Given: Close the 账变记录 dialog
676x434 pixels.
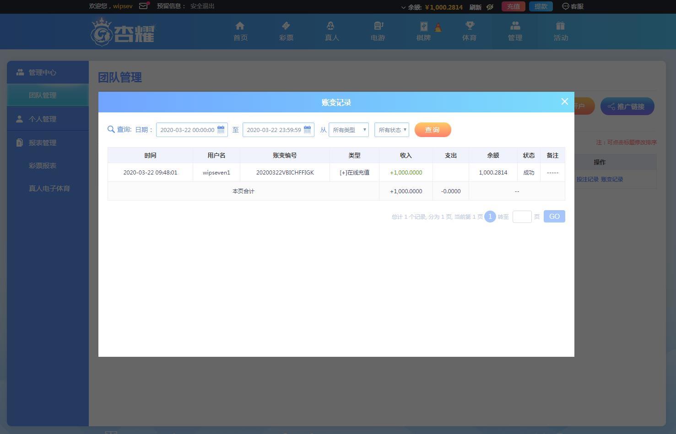Looking at the screenshot, I should 564,102.
